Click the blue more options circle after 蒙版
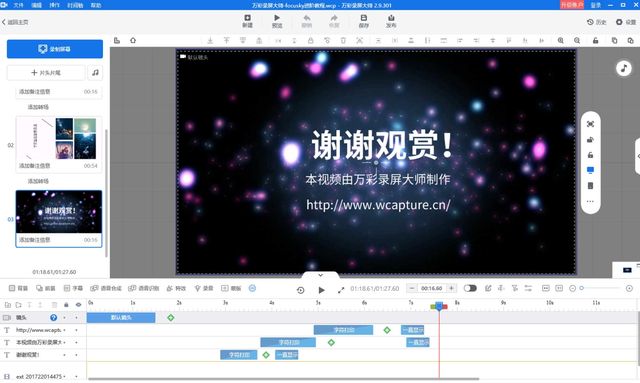The width and height of the screenshot is (640, 383). click(252, 288)
